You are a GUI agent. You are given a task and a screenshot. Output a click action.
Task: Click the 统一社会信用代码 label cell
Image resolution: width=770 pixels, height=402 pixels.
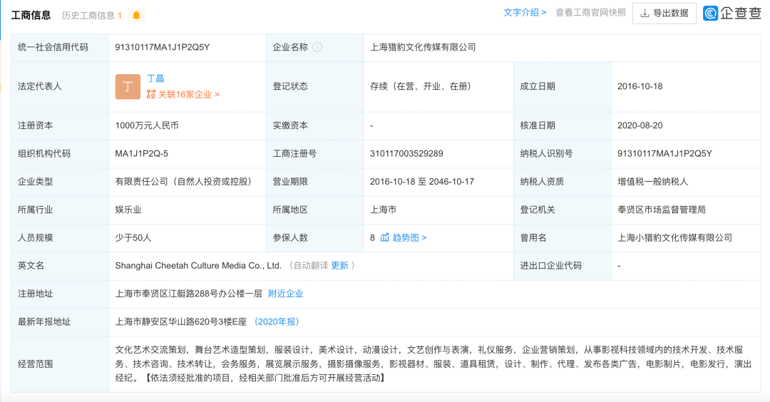tap(60, 48)
